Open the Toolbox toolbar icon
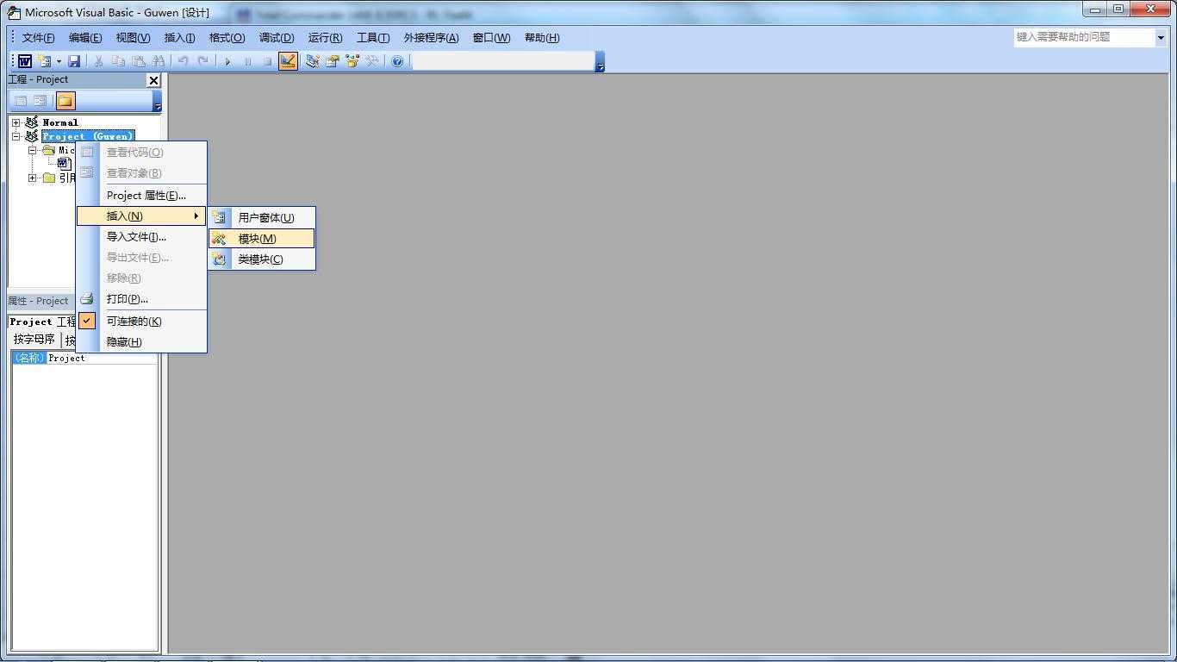The width and height of the screenshot is (1177, 662). click(x=372, y=61)
